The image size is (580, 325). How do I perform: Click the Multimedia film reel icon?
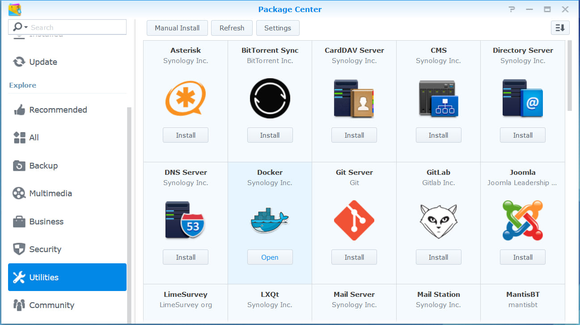click(19, 193)
